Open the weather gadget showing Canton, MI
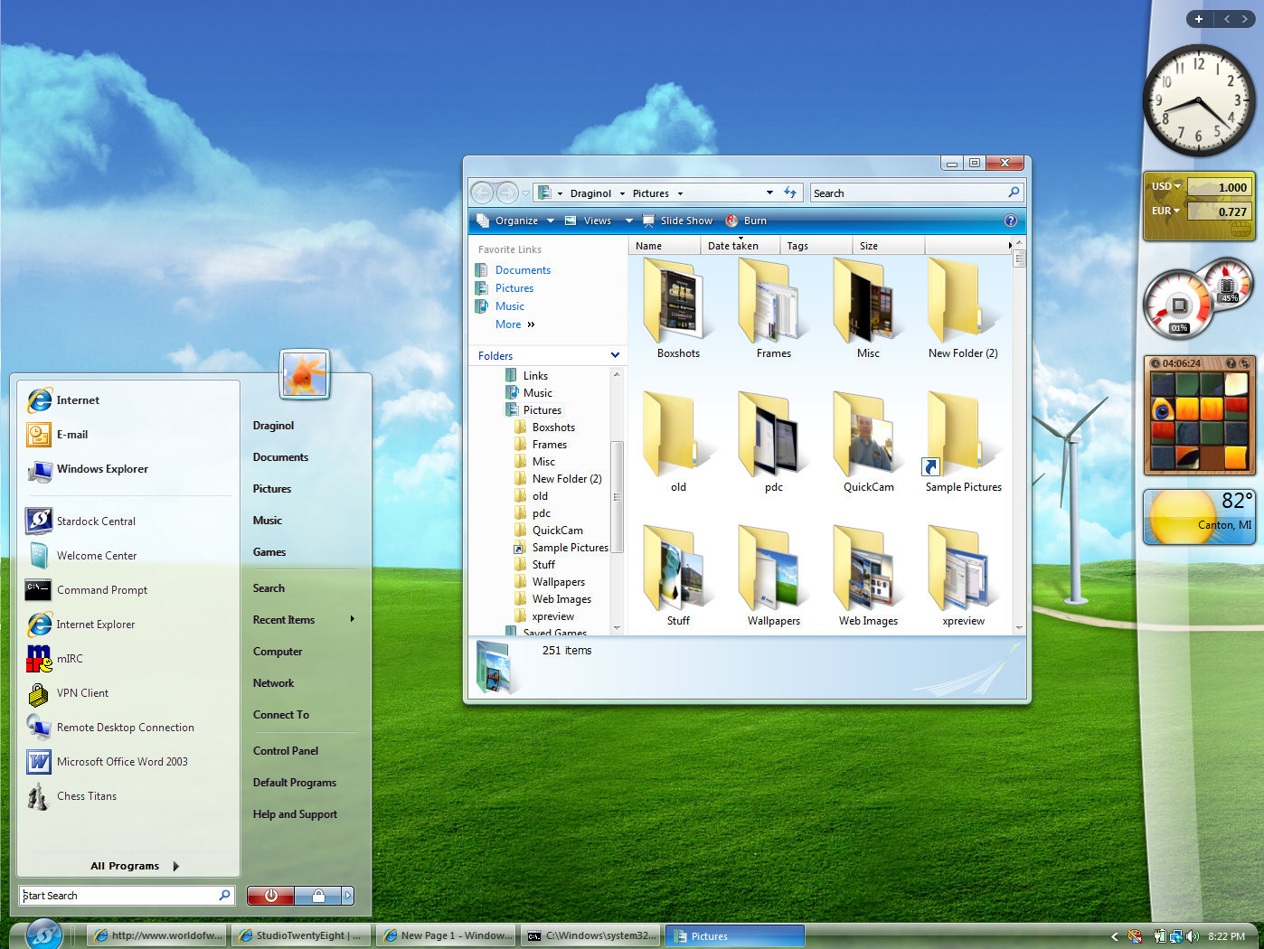 pyautogui.click(x=1200, y=517)
